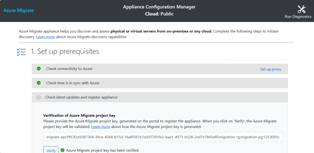Click the Verify button
Image resolution: width=314 pixels, height=153 pixels.
tap(51, 151)
